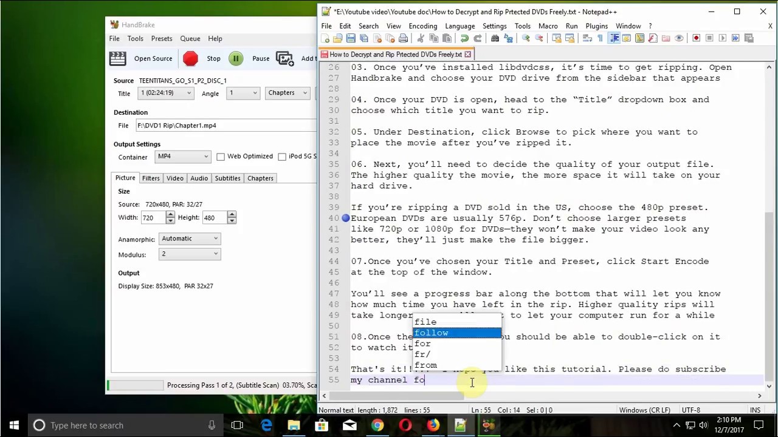Save the document with the Save icon
Screen dimensions: 778x437
pos(351,38)
